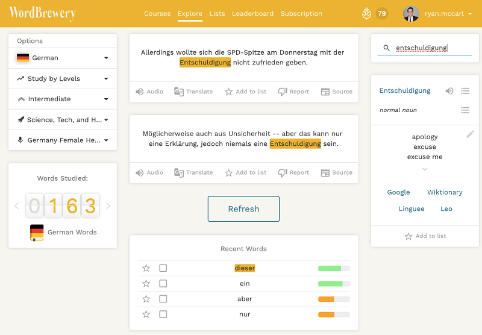The width and height of the screenshot is (482, 335).
Task: Open the Lists tab
Action: (217, 13)
